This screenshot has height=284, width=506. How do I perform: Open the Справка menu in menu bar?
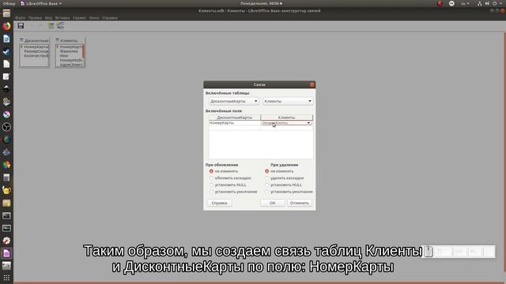tap(110, 18)
